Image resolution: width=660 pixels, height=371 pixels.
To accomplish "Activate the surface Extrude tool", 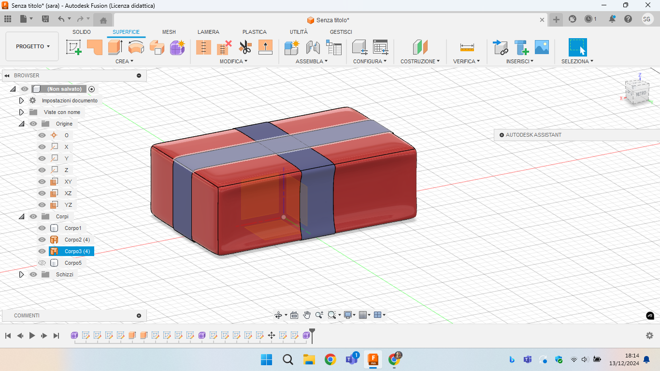I will [x=115, y=47].
